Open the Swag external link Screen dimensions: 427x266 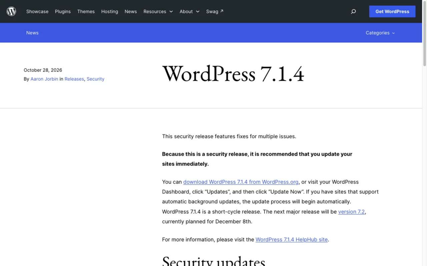point(215,11)
